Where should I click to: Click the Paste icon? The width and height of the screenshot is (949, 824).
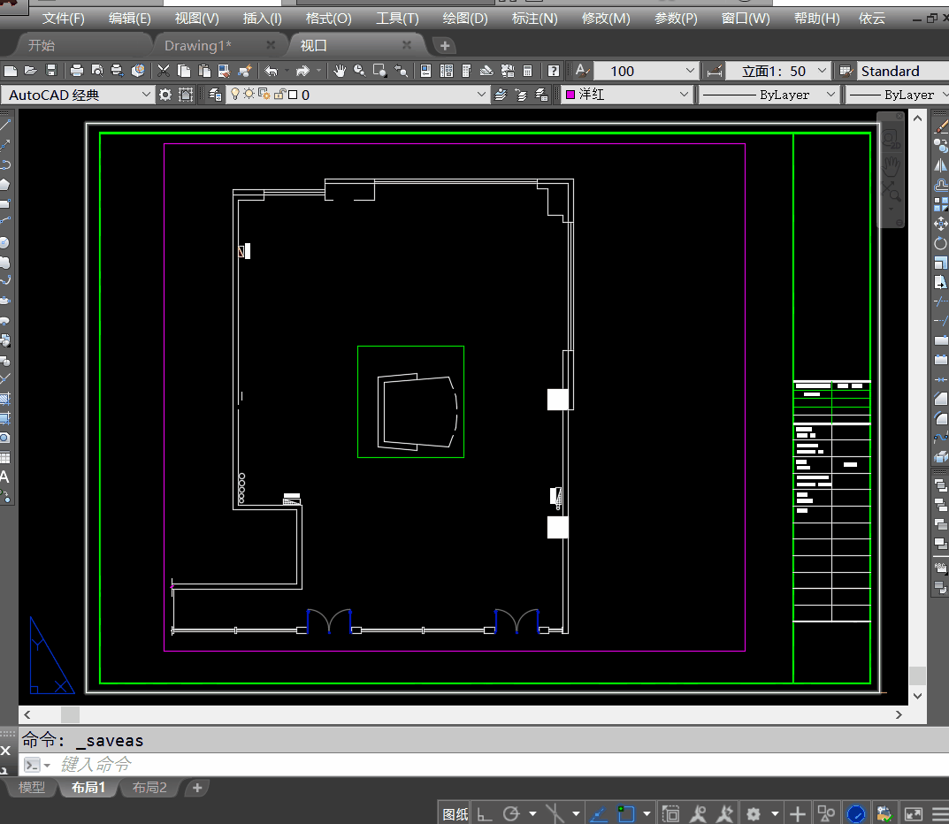click(204, 71)
